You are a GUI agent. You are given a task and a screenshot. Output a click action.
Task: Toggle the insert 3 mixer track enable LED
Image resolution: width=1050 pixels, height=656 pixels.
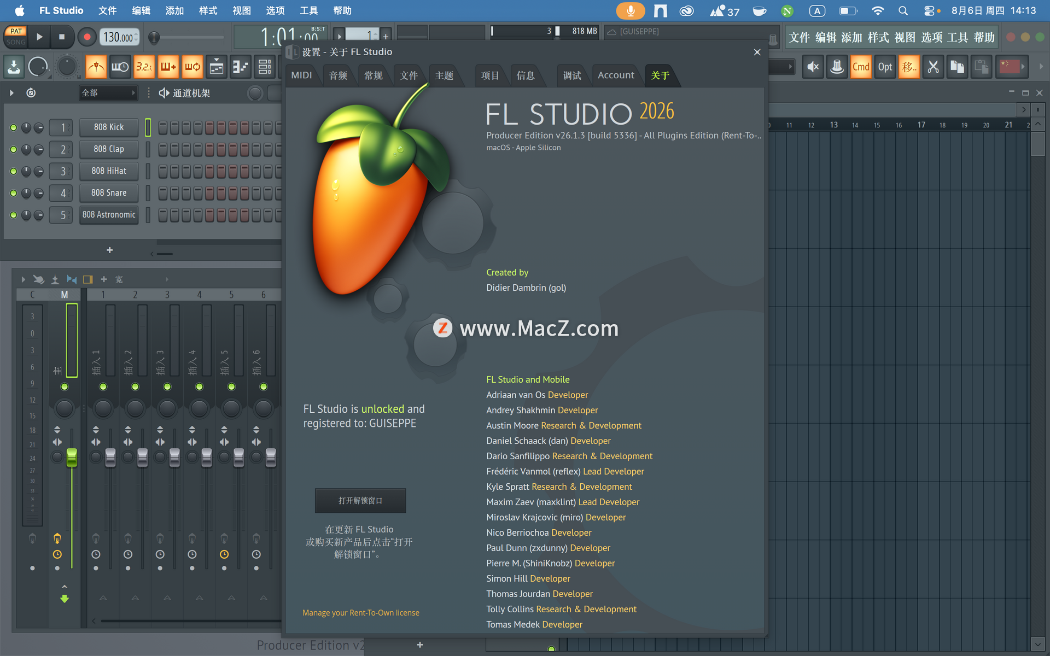(167, 386)
